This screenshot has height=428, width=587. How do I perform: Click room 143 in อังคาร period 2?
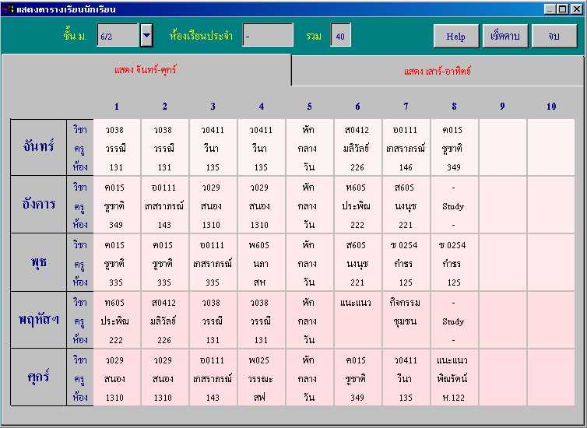coord(164,225)
